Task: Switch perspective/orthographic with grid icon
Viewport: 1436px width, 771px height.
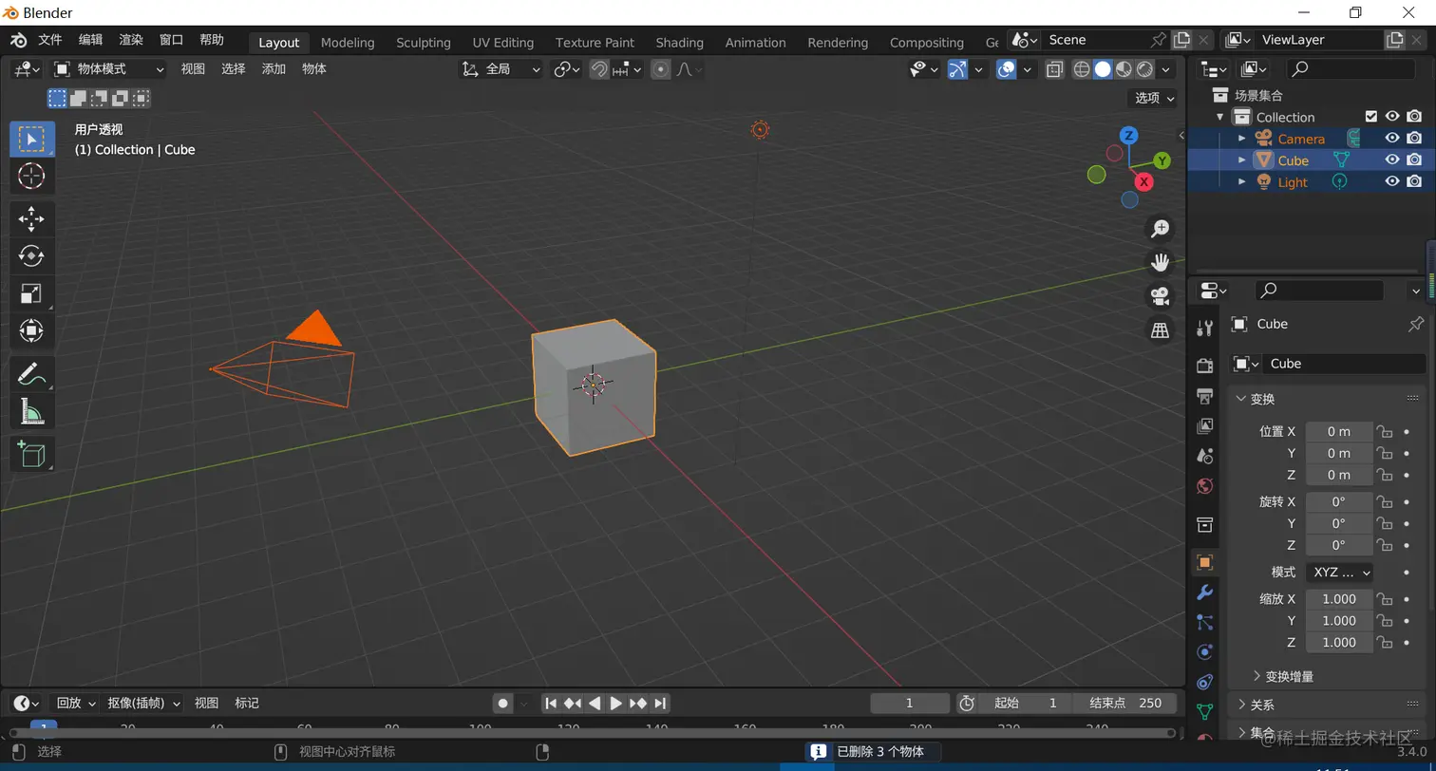Action: tap(1160, 330)
